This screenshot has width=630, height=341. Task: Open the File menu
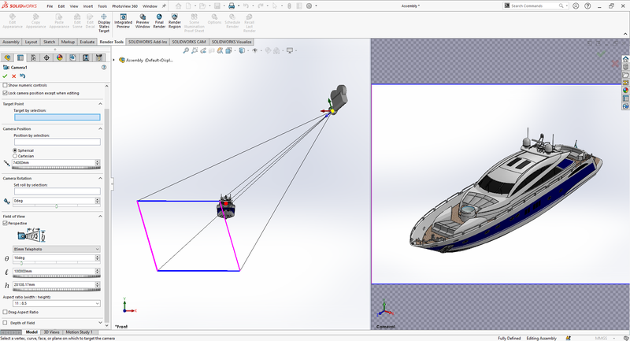[50, 6]
